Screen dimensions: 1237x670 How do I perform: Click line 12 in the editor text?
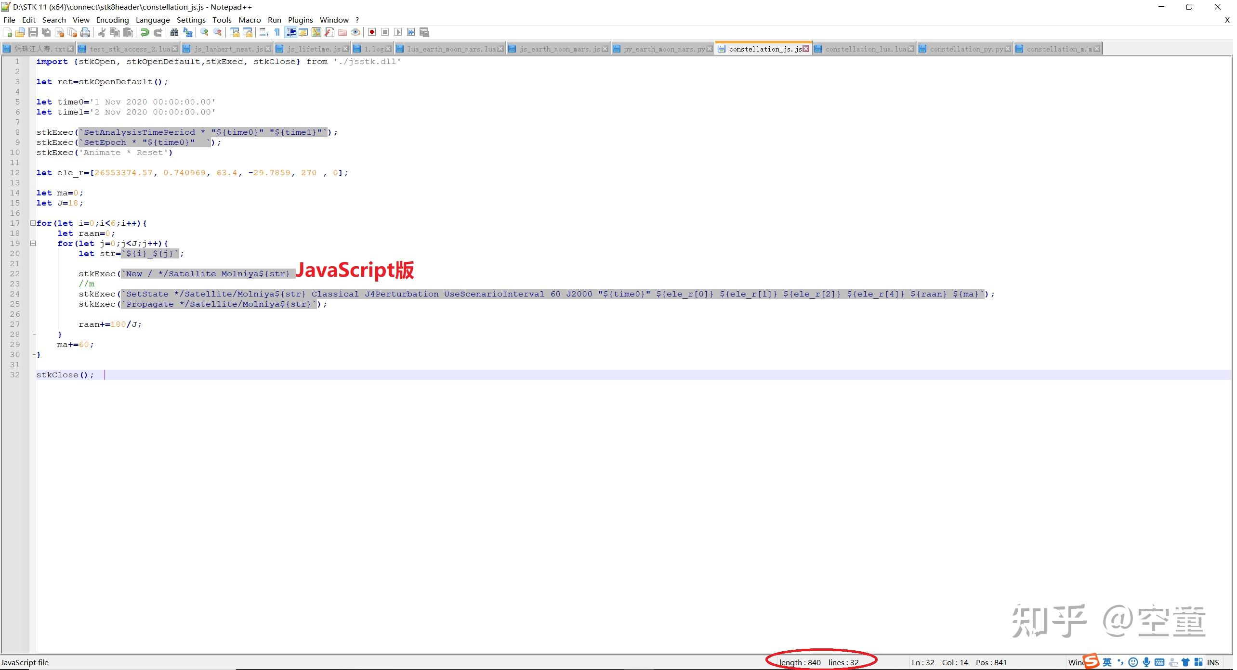point(193,173)
